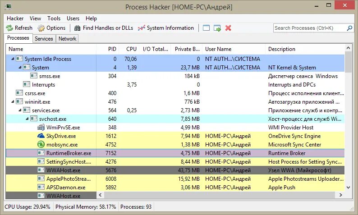
Task: Collapse the services.exe tree node
Action: tap(20, 110)
